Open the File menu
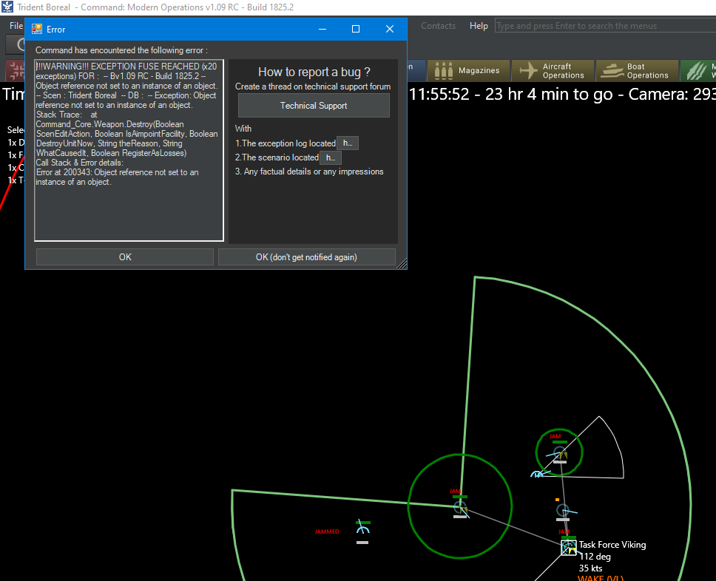The height and width of the screenshot is (581, 716). point(16,26)
